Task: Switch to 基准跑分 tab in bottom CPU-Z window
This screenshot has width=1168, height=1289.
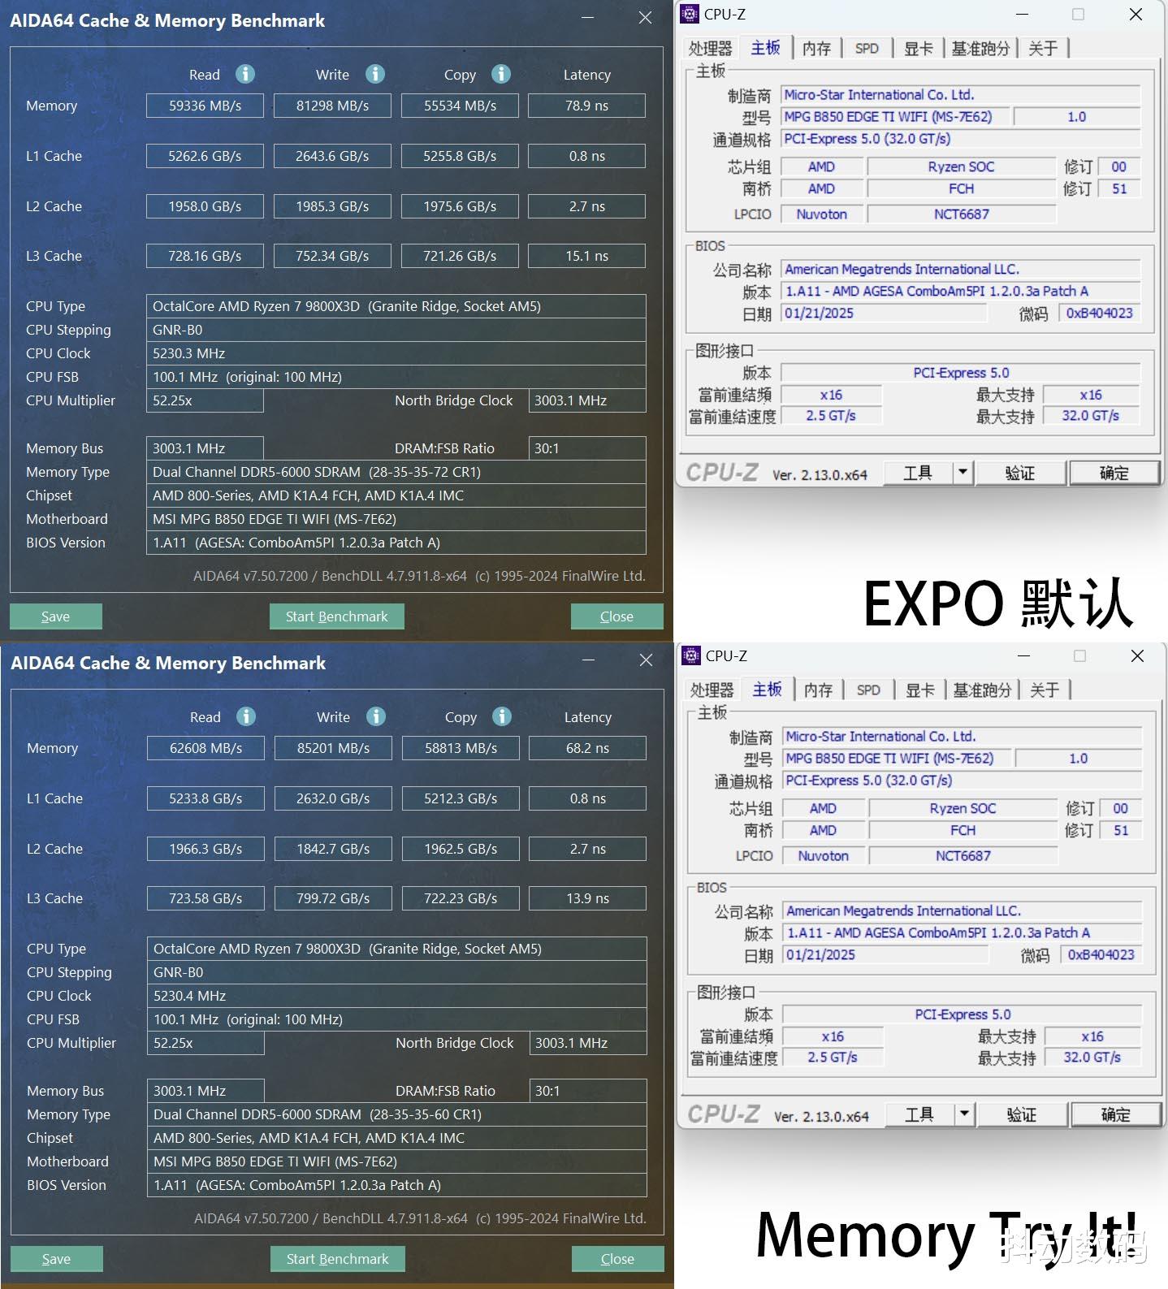Action: (982, 690)
